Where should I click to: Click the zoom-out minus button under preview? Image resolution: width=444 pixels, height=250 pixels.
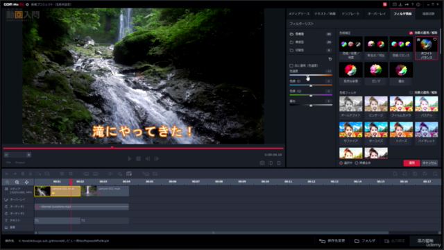coord(6,155)
